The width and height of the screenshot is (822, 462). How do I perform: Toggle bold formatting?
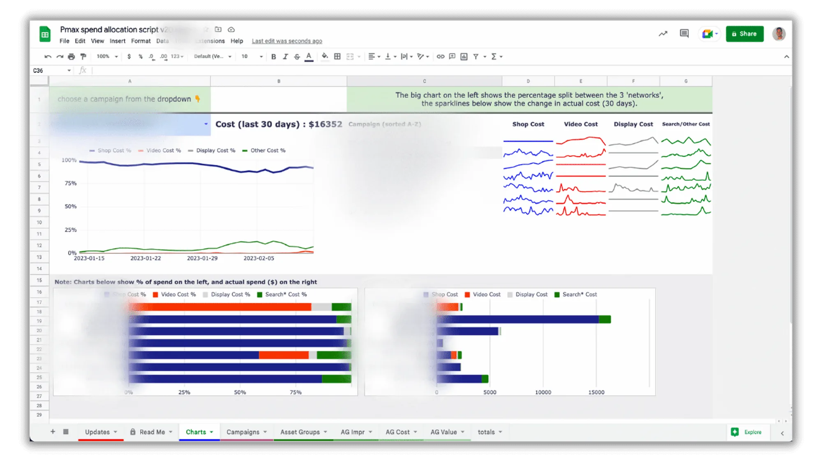pyautogui.click(x=274, y=57)
